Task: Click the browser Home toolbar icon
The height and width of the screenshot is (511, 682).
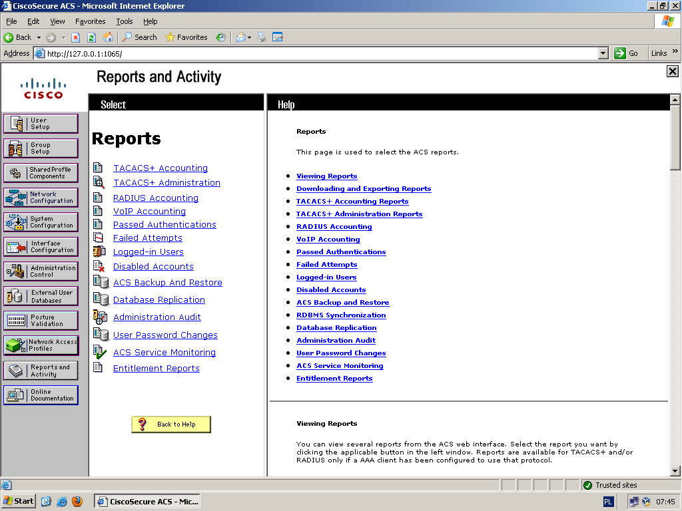Action: [108, 37]
